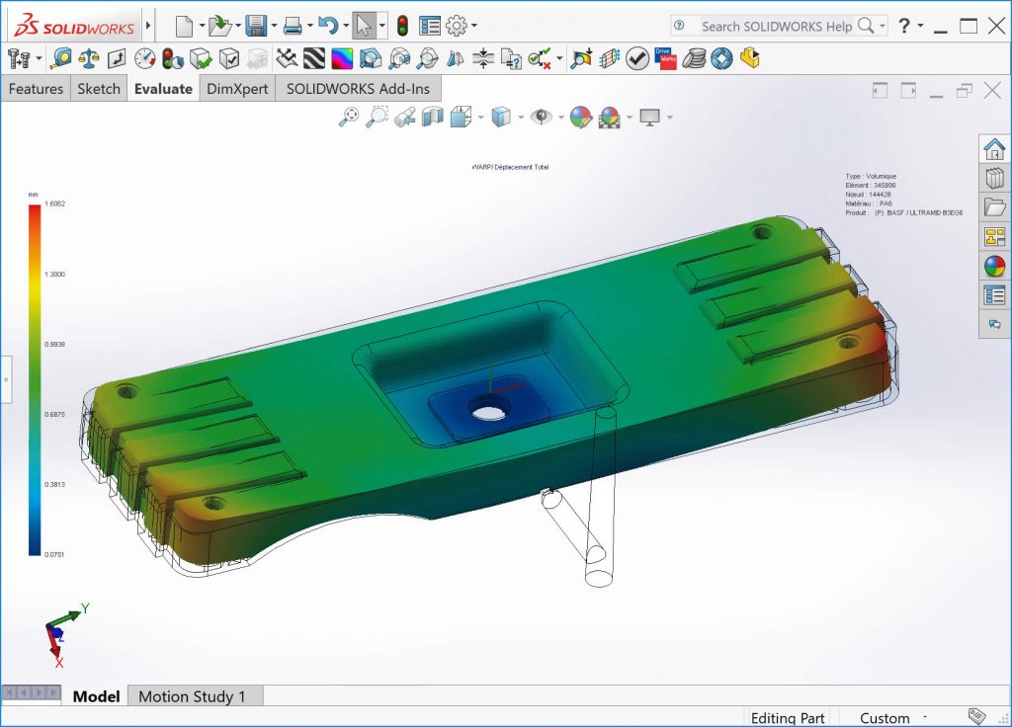Open the Edit Appearance tool
The width and height of the screenshot is (1012, 727).
pyautogui.click(x=579, y=117)
